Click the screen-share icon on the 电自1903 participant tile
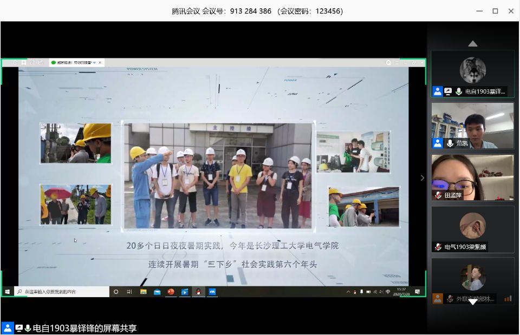Viewport: 520px width, 335px height. click(x=448, y=91)
